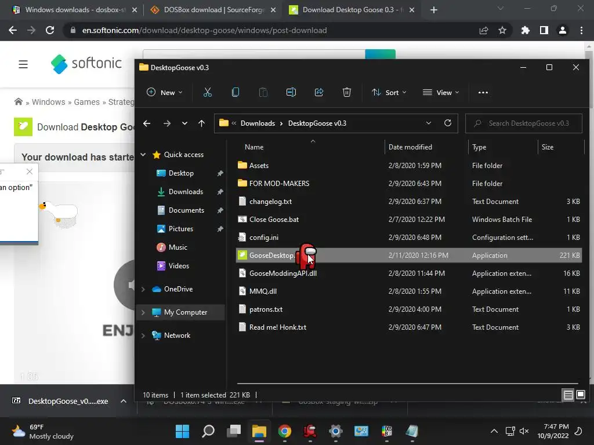Image resolution: width=594 pixels, height=445 pixels.
Task: Switch to details view icon in status bar
Action: 568,395
